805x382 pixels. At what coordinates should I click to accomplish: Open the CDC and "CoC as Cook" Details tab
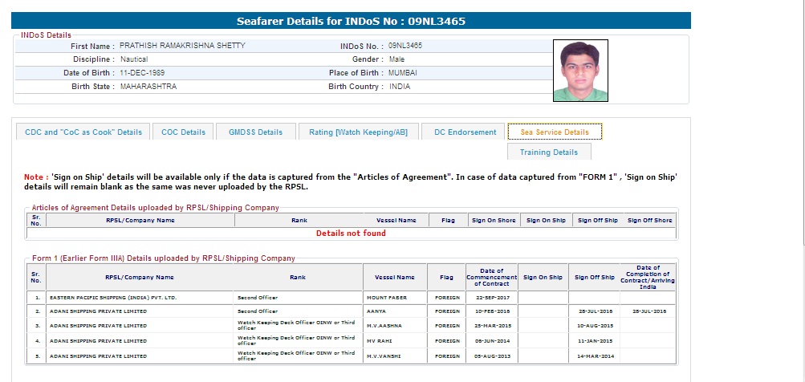[x=83, y=132]
